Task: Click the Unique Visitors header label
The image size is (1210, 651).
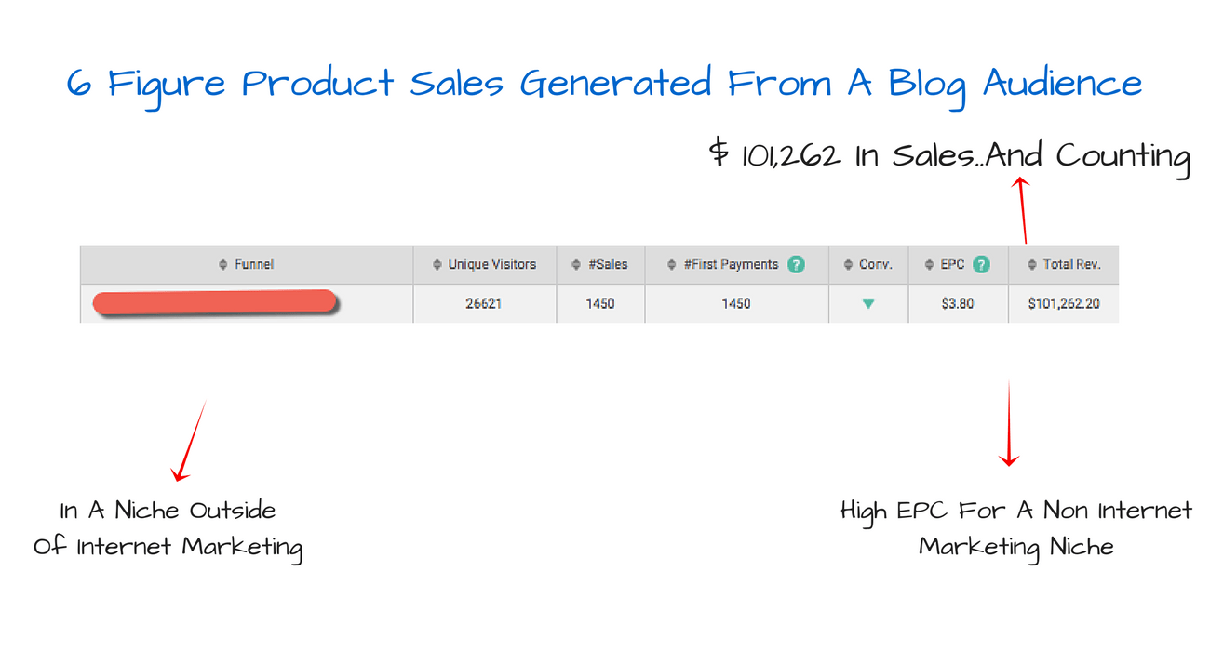Action: pos(492,265)
